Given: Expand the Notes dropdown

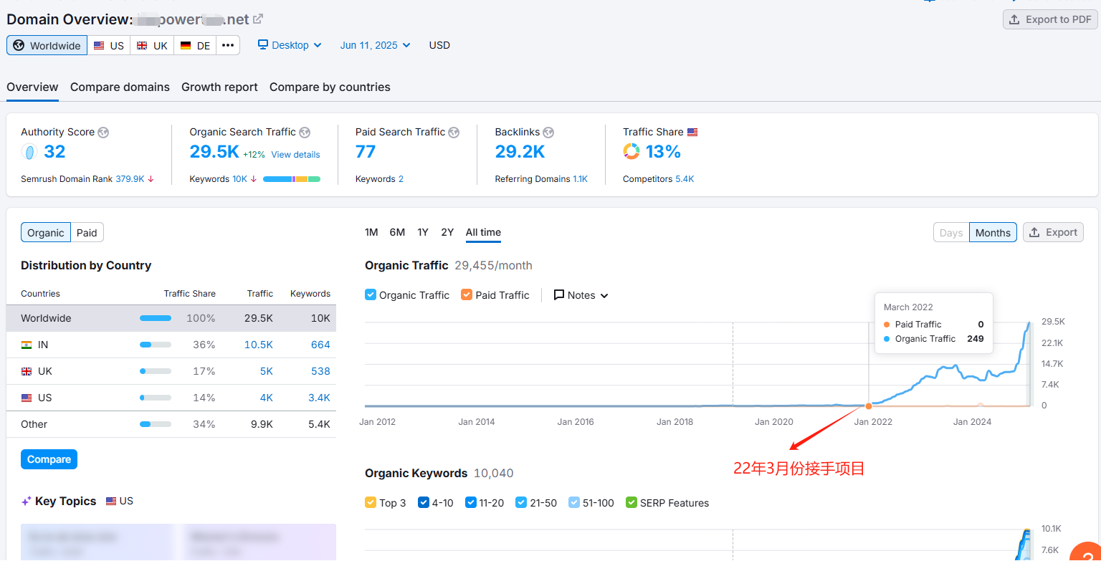Looking at the screenshot, I should point(581,295).
